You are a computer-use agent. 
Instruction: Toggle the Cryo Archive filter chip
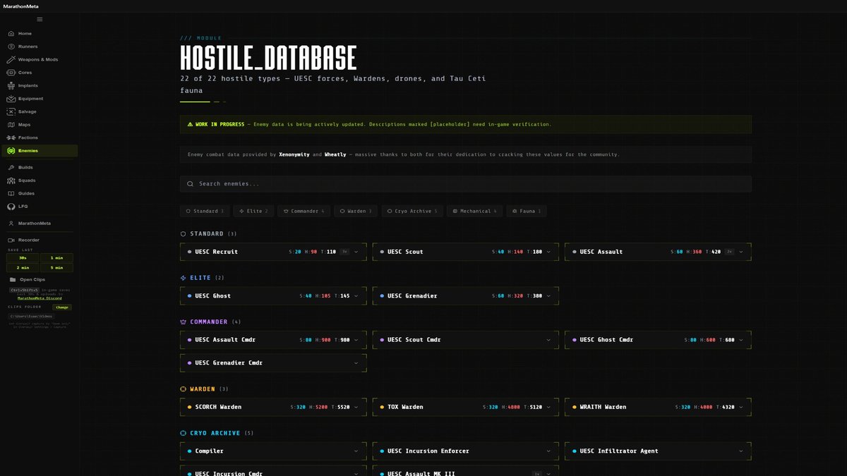click(x=412, y=211)
